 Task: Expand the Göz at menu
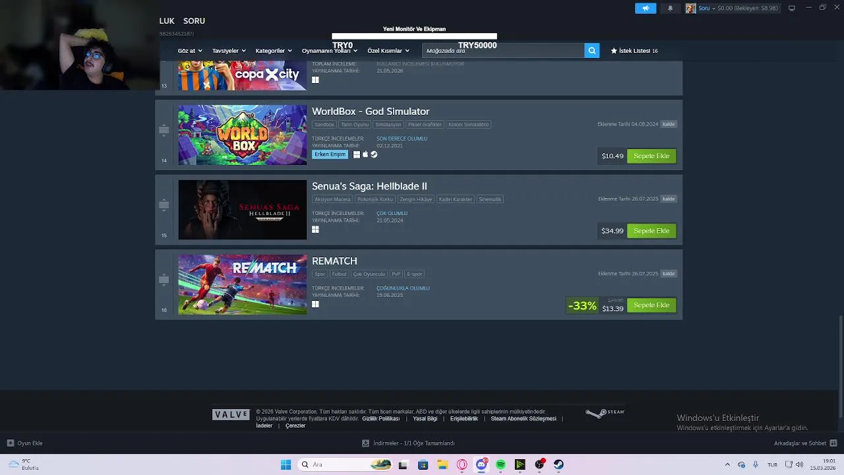point(190,51)
